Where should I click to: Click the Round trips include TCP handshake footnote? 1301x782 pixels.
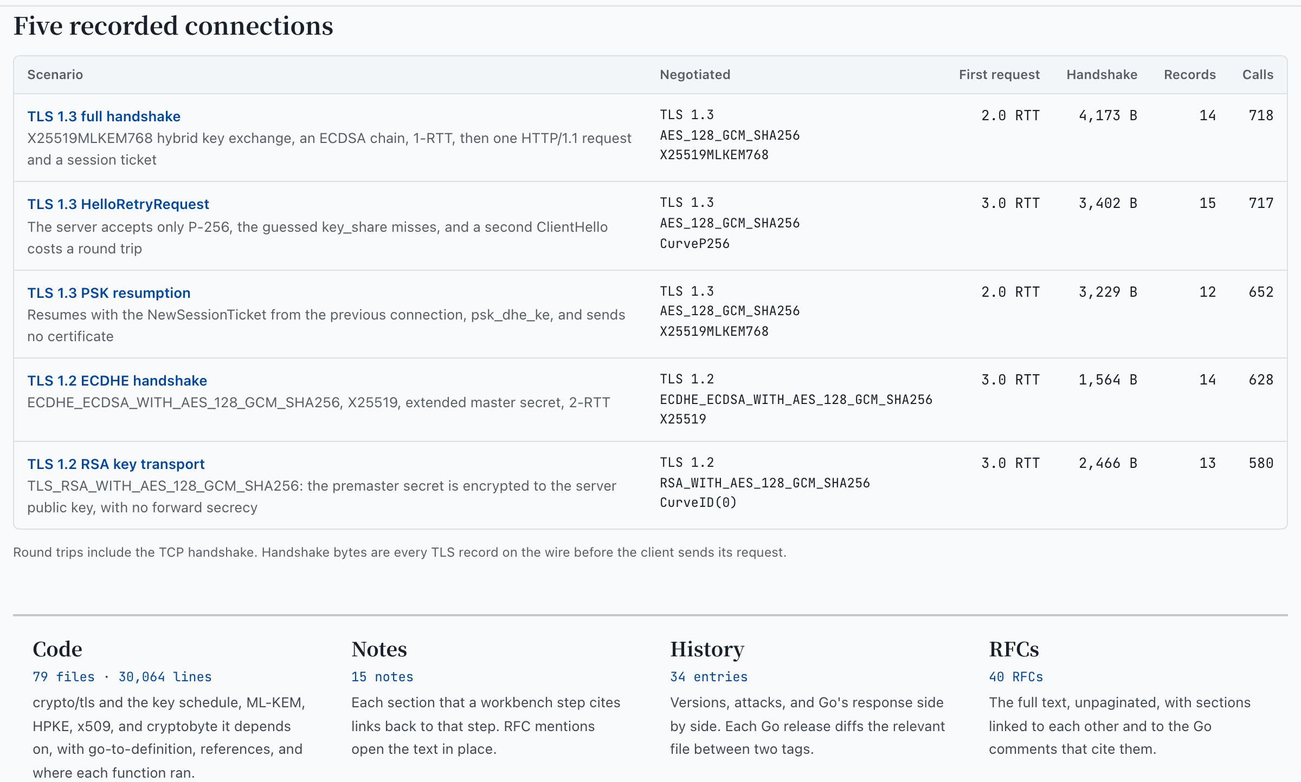click(x=400, y=552)
